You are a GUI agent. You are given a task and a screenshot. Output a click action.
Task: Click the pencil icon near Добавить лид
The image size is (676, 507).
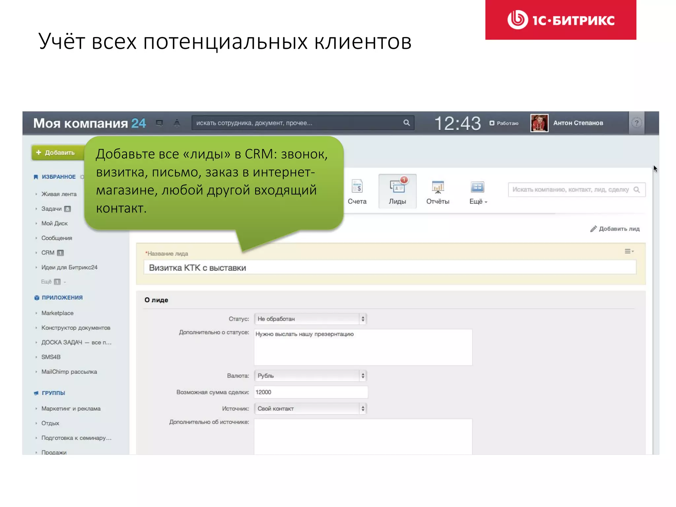[x=593, y=229]
